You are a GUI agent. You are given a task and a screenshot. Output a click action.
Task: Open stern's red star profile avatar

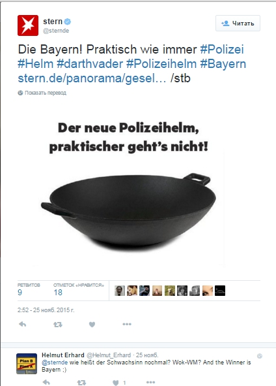28,25
